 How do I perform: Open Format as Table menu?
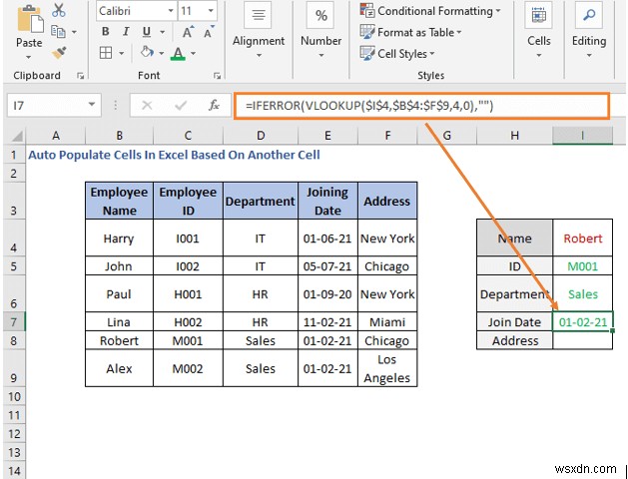[411, 32]
